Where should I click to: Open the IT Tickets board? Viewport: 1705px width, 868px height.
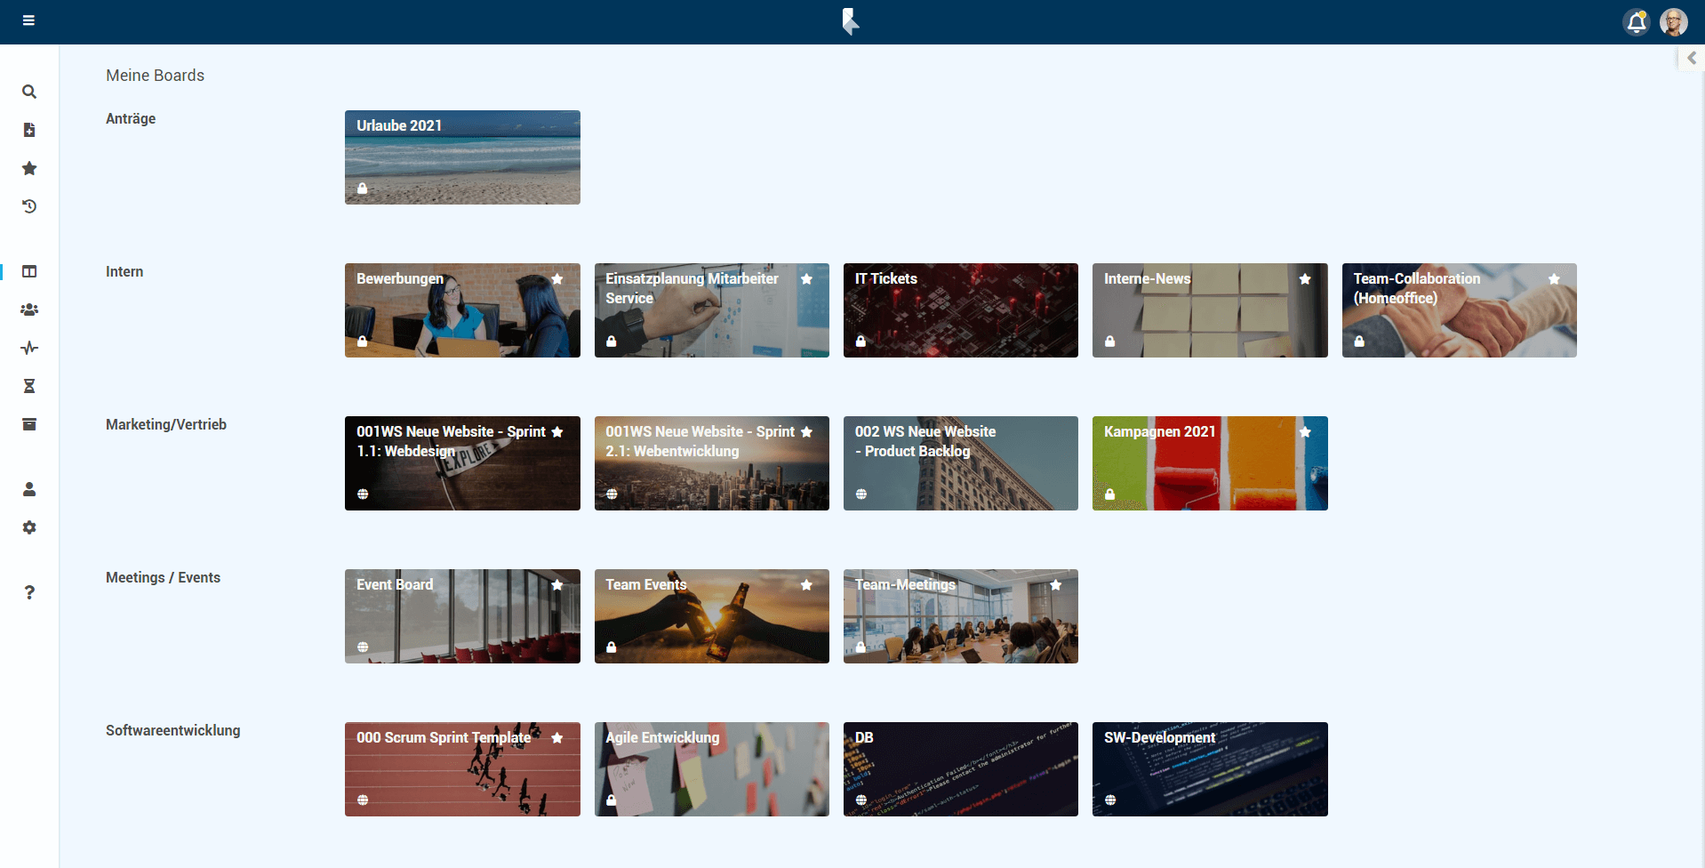pos(960,311)
